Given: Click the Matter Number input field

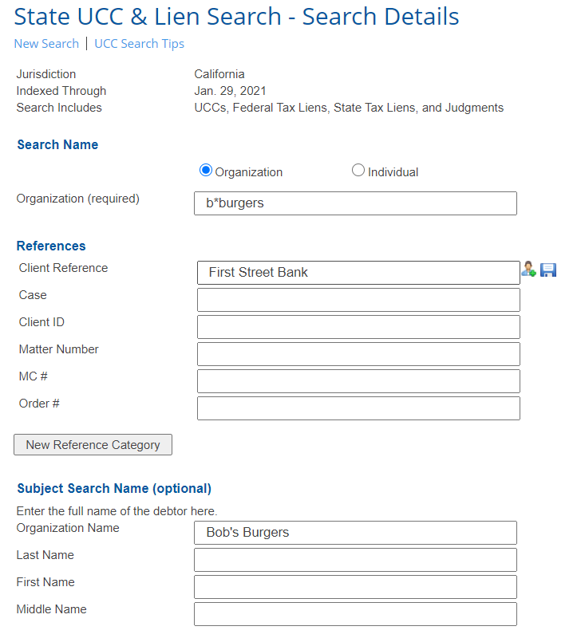Looking at the screenshot, I should click(358, 354).
